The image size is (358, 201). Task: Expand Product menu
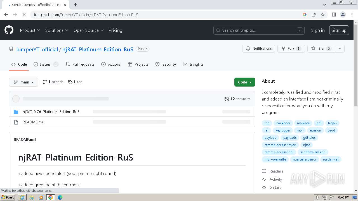pos(30,30)
